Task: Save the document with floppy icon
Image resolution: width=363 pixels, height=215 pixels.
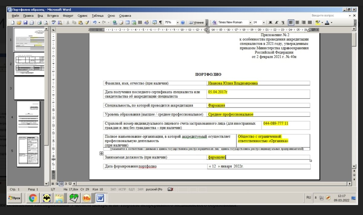Action: [x=25, y=22]
